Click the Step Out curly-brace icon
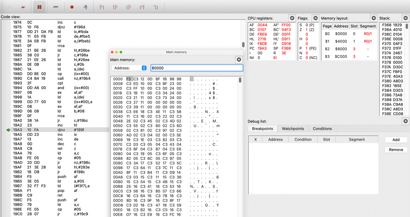This screenshot has height=217, width=410. 129,7
